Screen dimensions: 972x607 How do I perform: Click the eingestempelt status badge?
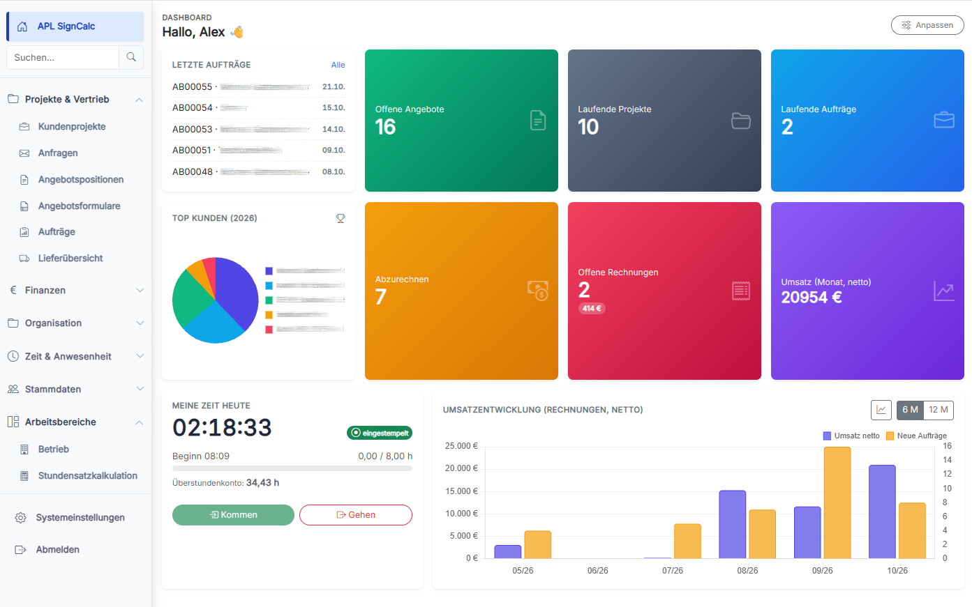380,433
